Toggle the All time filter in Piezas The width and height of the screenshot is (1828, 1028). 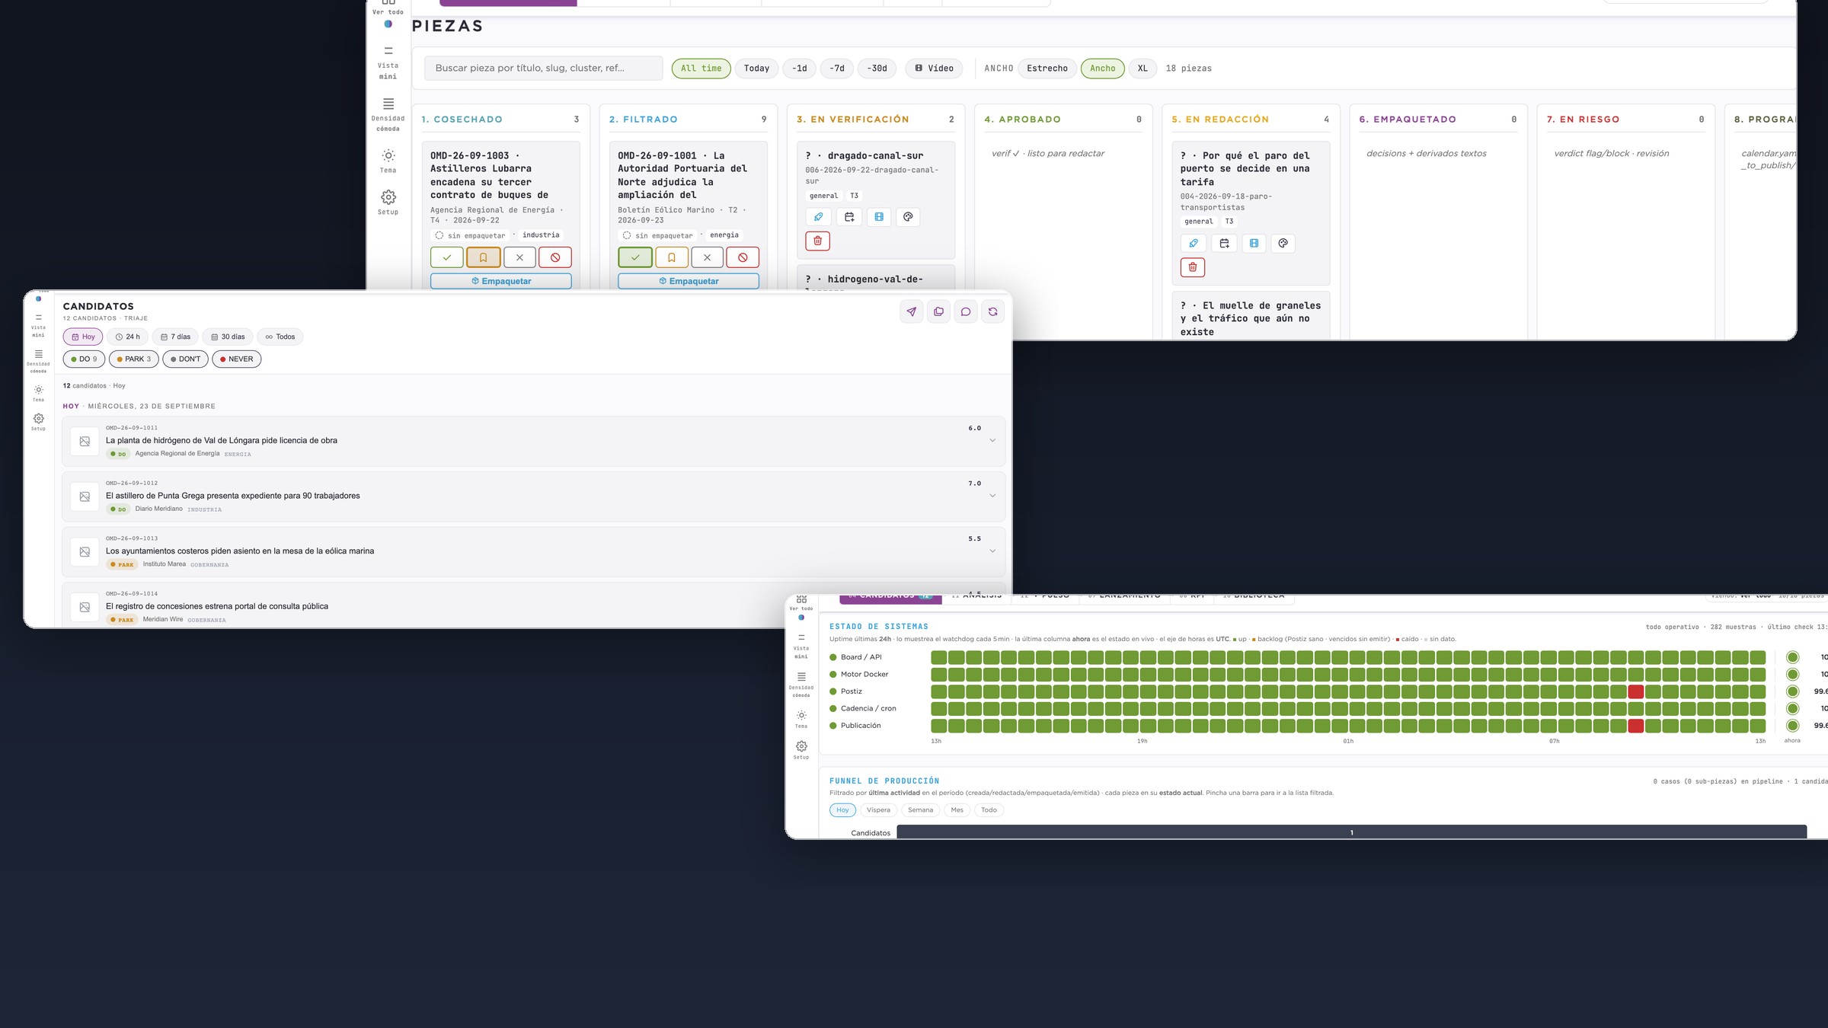(x=701, y=69)
